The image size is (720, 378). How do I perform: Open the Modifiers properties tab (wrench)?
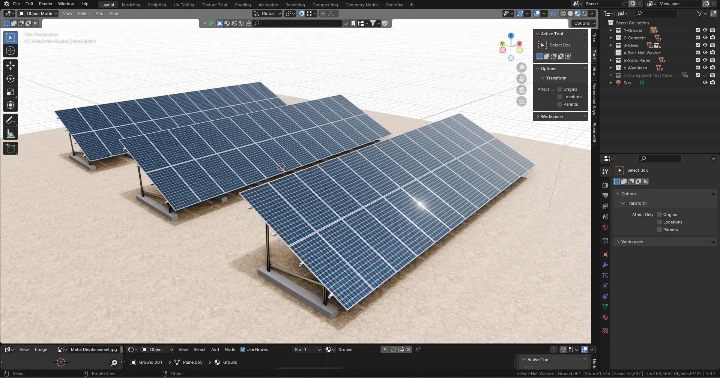pos(605,265)
